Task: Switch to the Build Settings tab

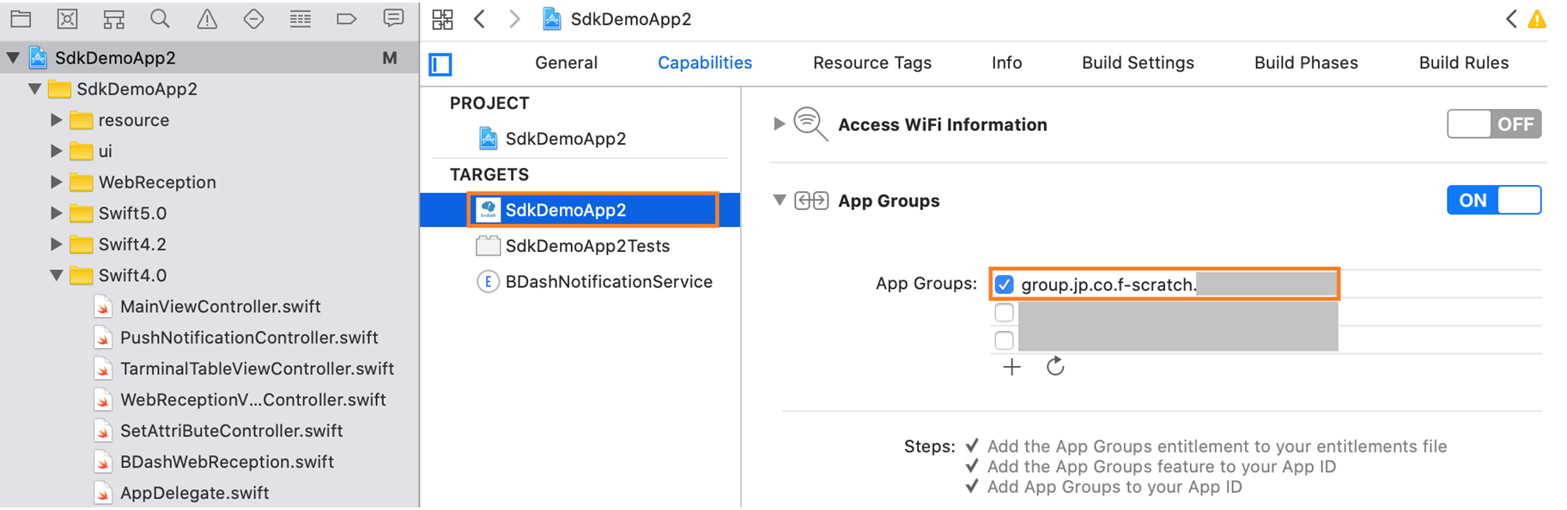Action: pos(1138,63)
